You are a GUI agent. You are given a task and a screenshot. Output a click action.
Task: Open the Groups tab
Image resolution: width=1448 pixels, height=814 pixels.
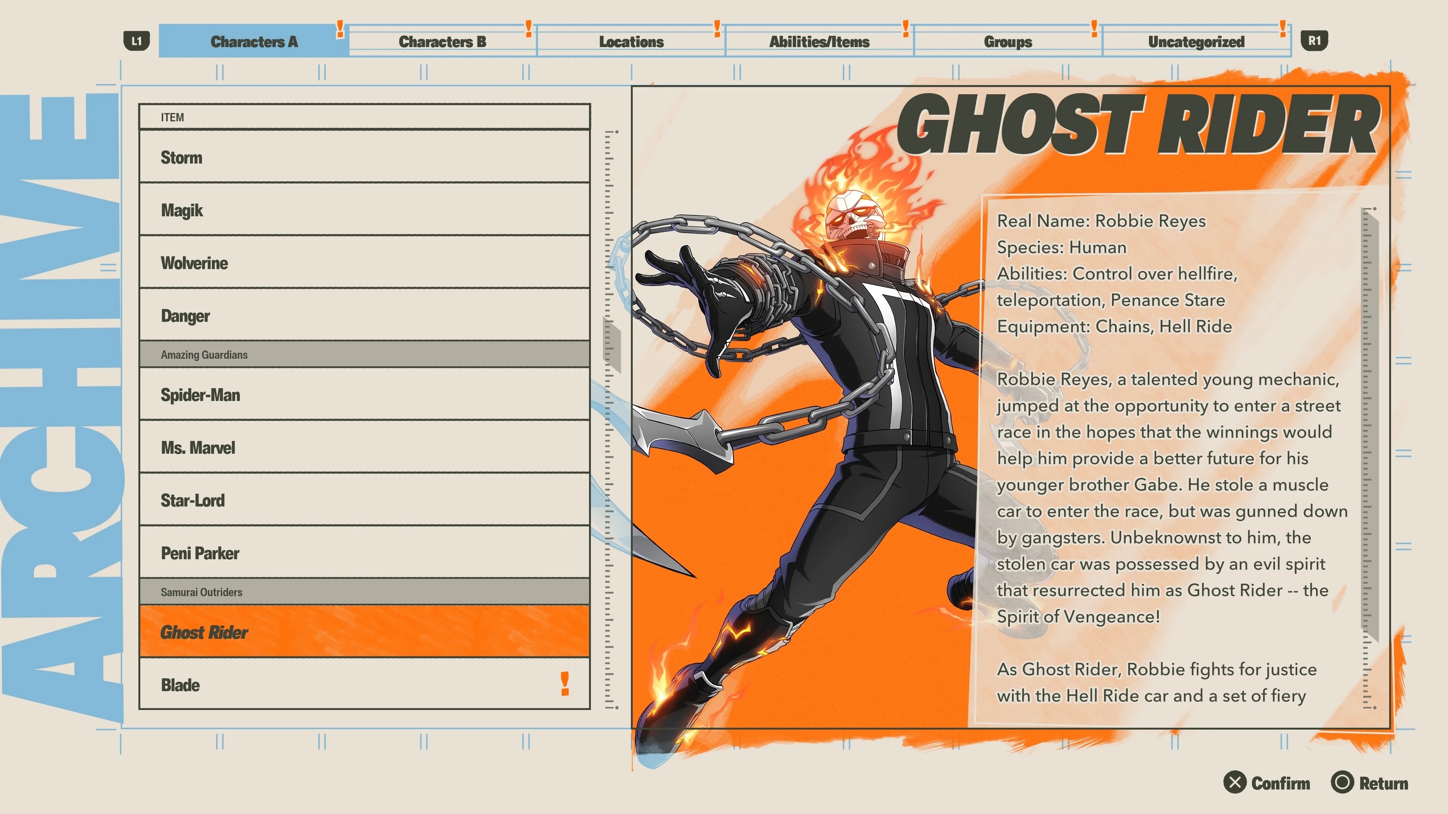[x=1008, y=41]
